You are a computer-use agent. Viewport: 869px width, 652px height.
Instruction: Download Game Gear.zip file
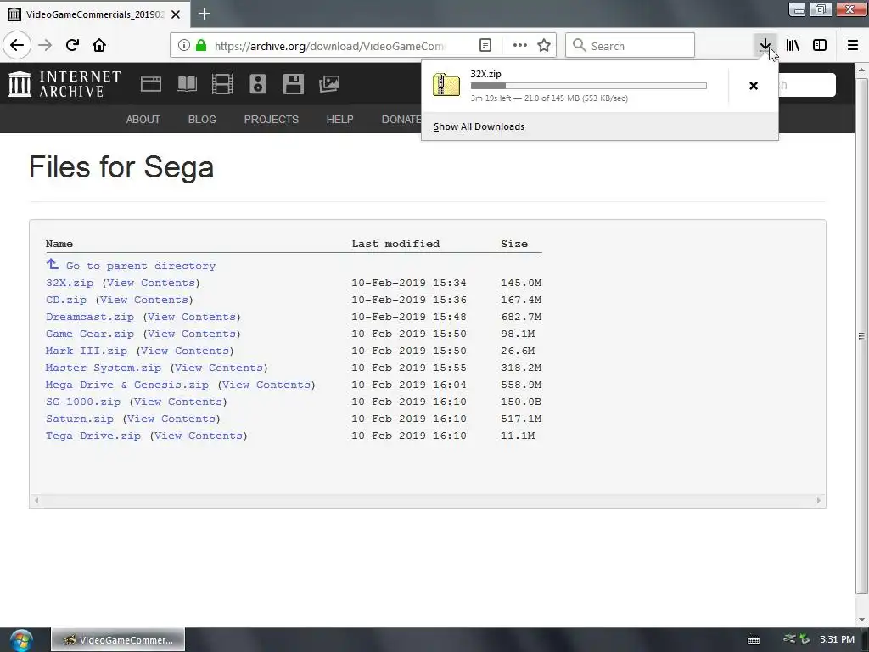coord(90,334)
